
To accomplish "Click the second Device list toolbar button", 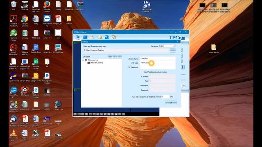I will [115, 57].
